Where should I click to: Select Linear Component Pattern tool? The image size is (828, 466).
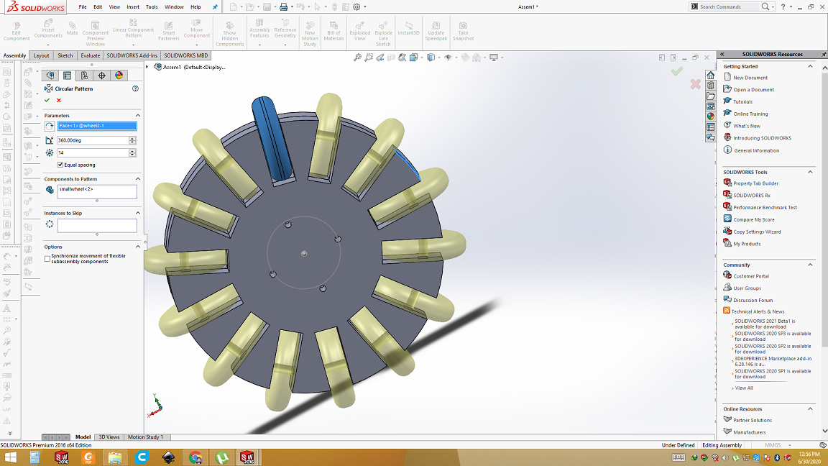[133, 29]
